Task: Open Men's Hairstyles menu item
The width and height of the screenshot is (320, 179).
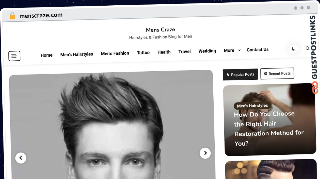Action: click(x=77, y=54)
